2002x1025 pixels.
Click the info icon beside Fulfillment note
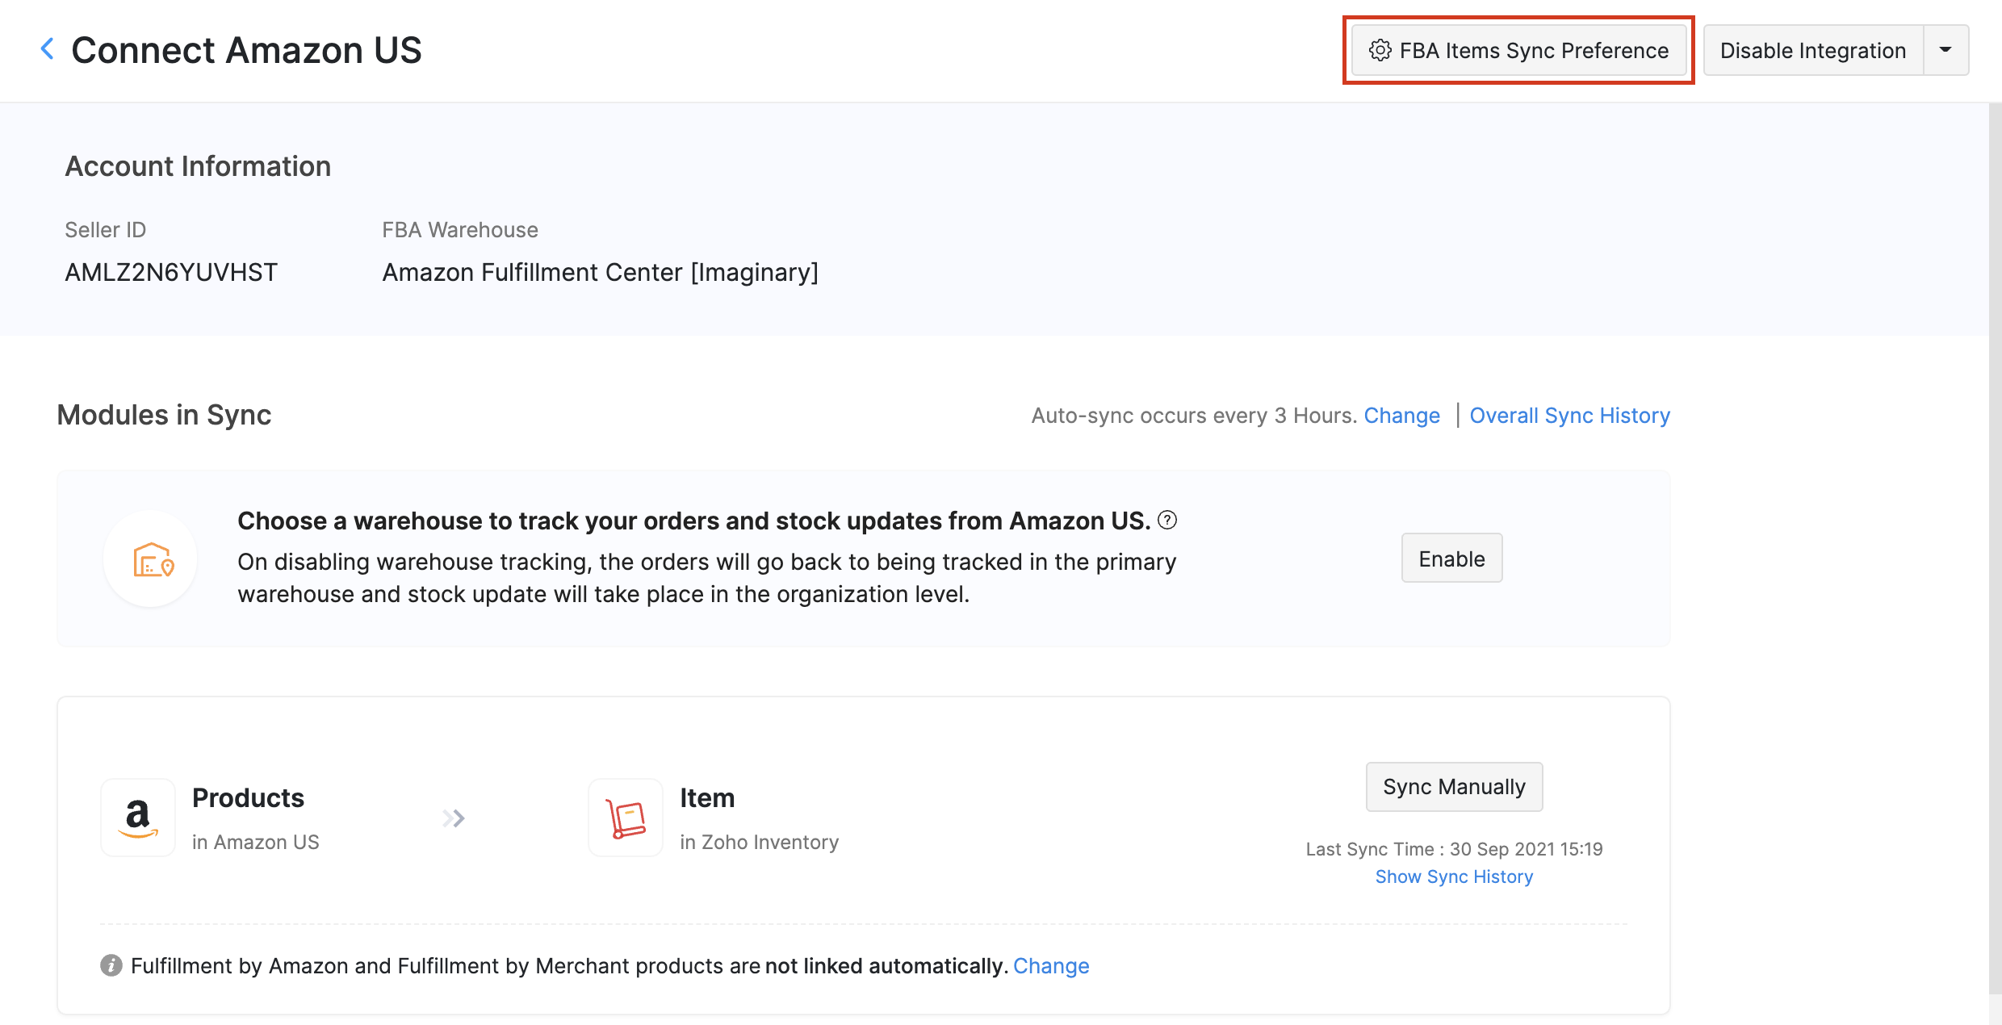[x=111, y=965]
